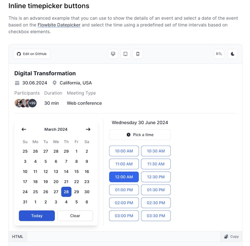The width and height of the screenshot is (250, 246).
Task: Check the 02:30 PM time option
Action: 156,203
